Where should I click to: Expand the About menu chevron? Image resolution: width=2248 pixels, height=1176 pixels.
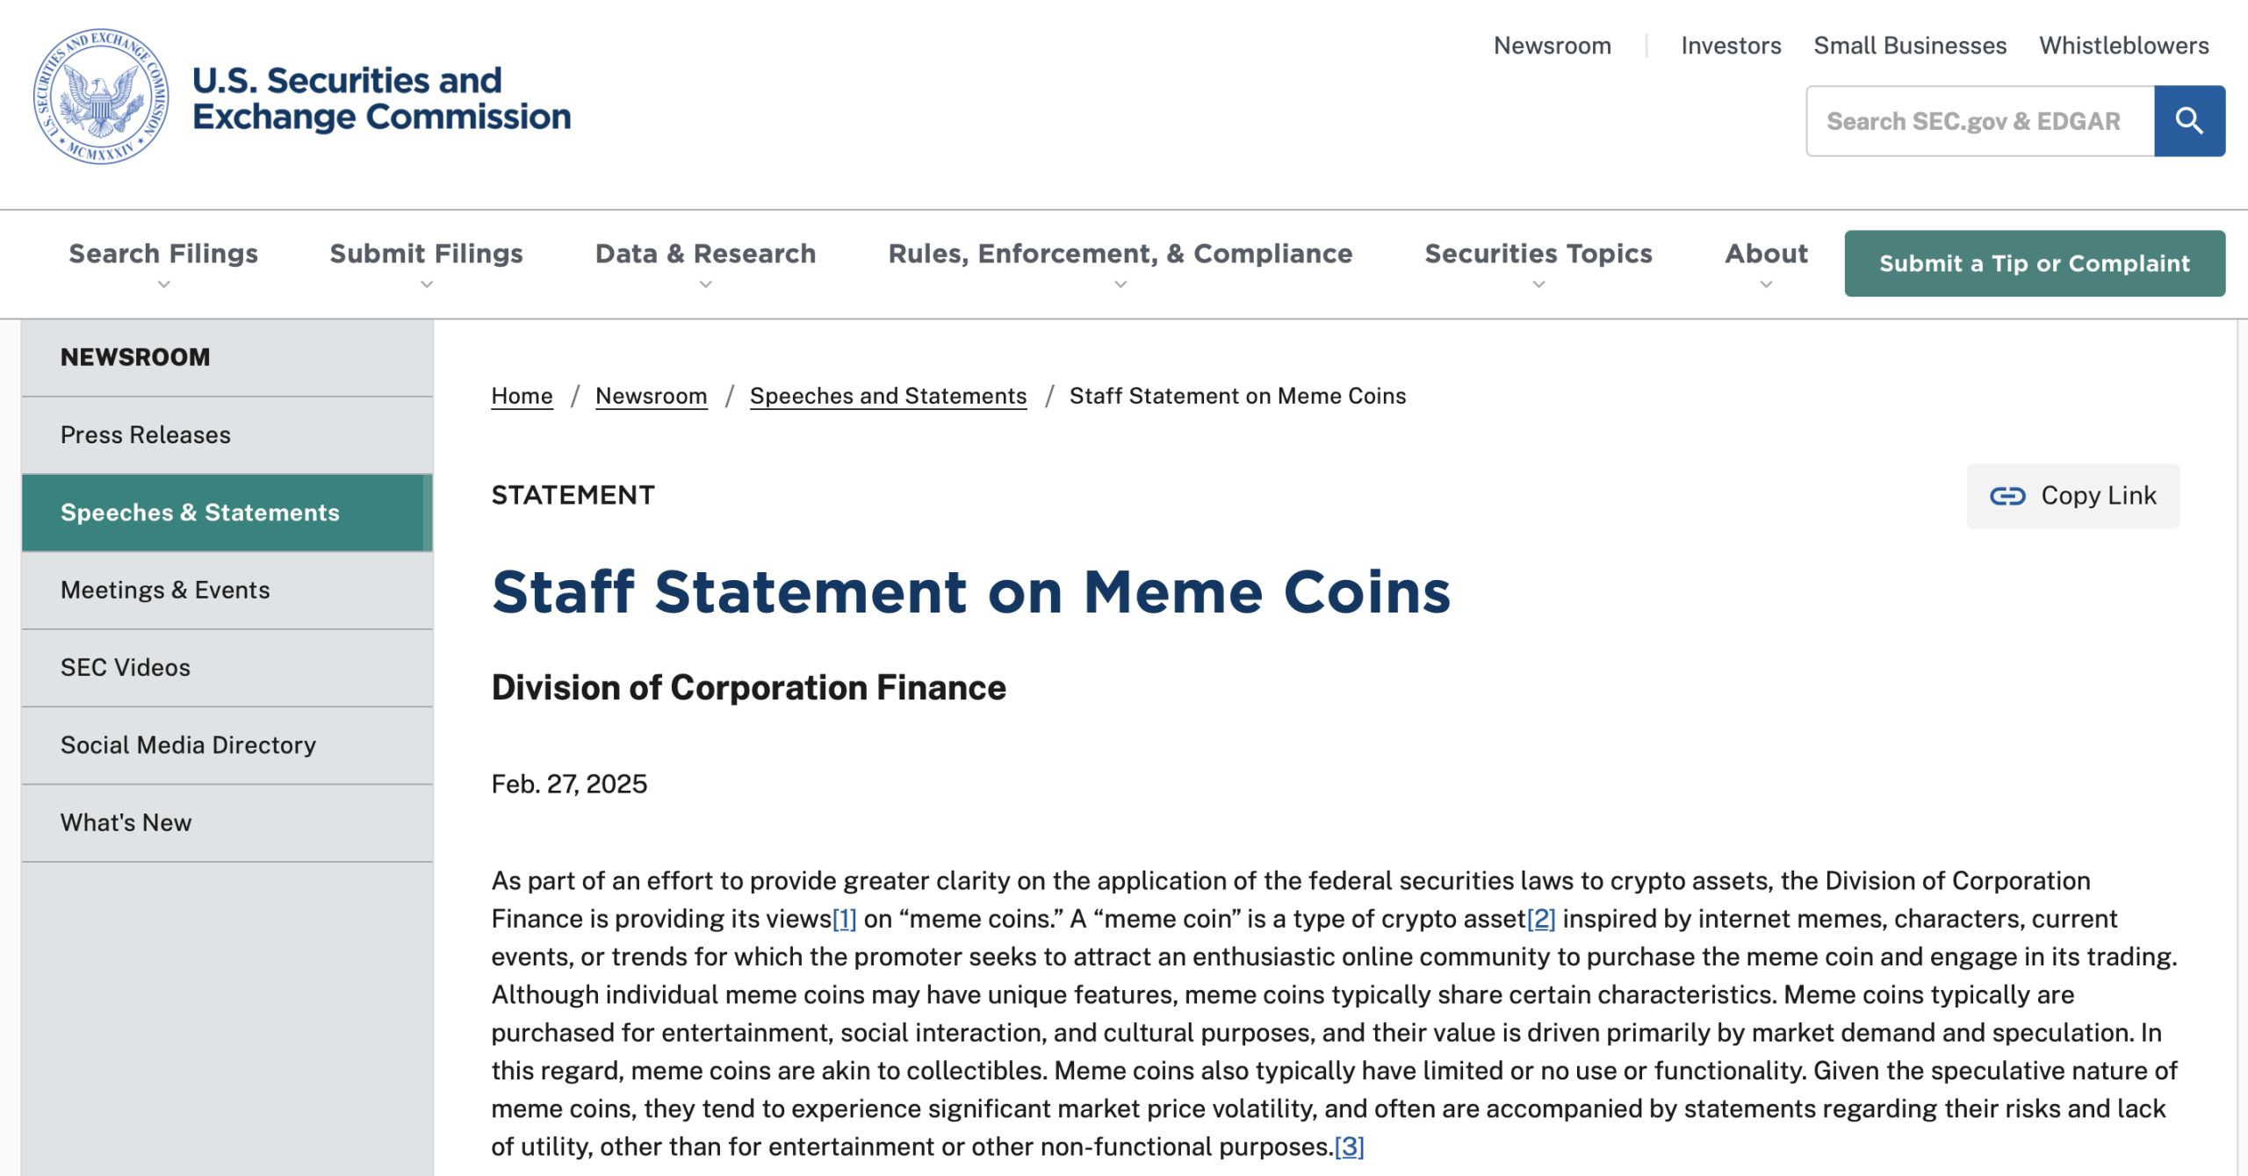tap(1766, 284)
